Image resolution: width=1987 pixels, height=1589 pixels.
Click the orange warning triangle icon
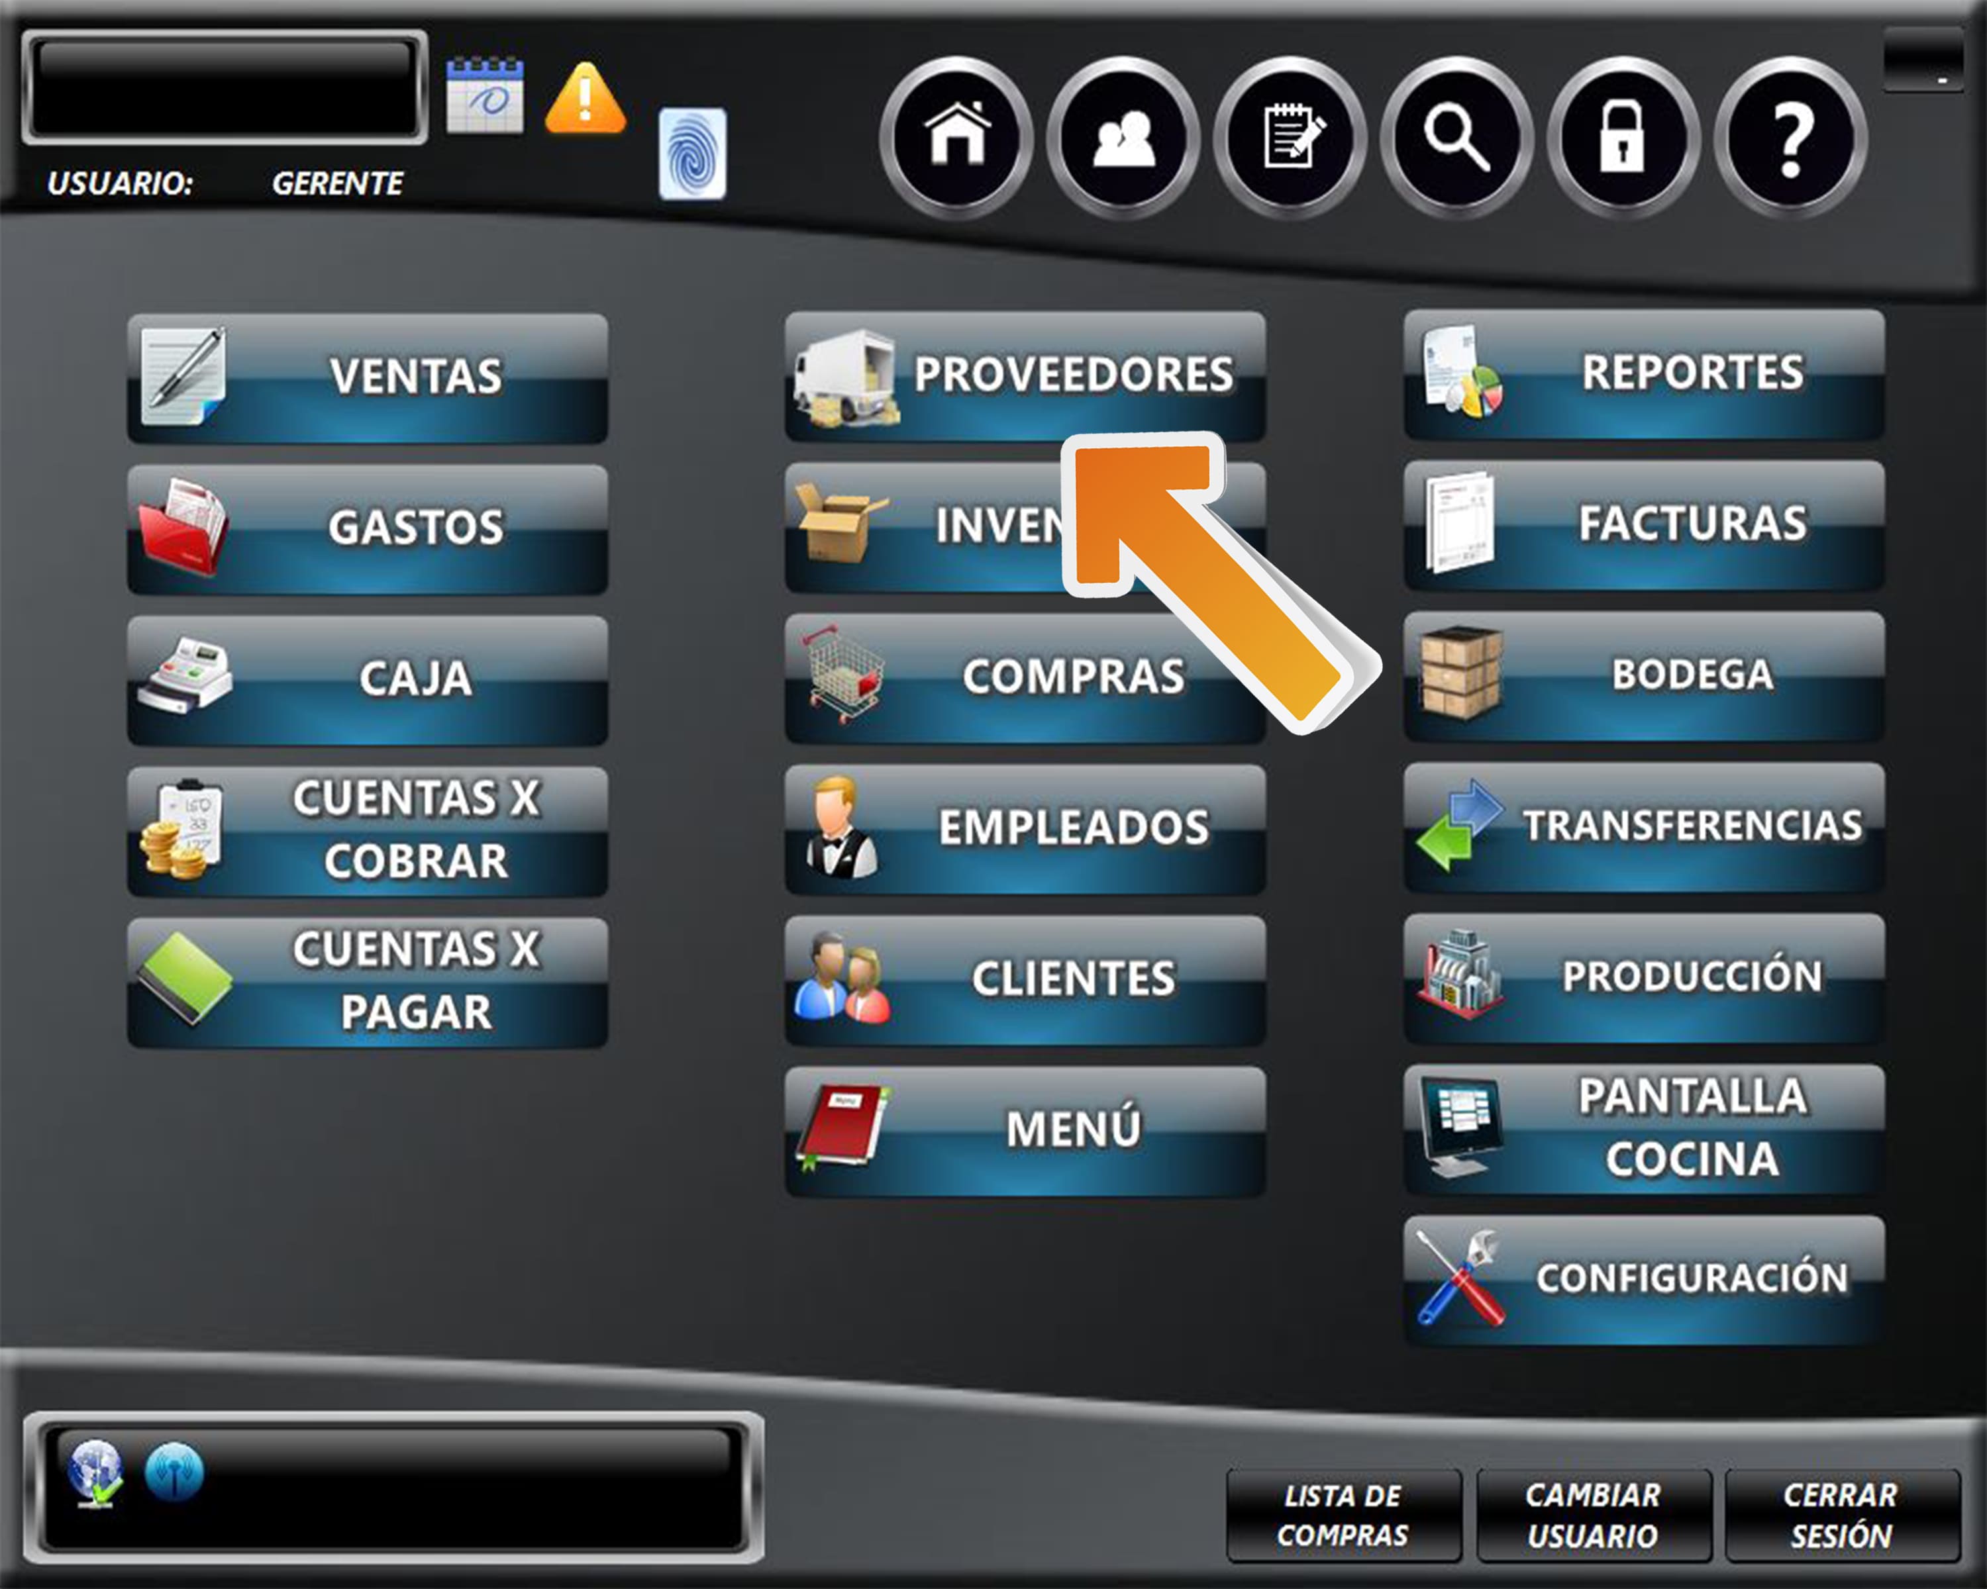[586, 99]
